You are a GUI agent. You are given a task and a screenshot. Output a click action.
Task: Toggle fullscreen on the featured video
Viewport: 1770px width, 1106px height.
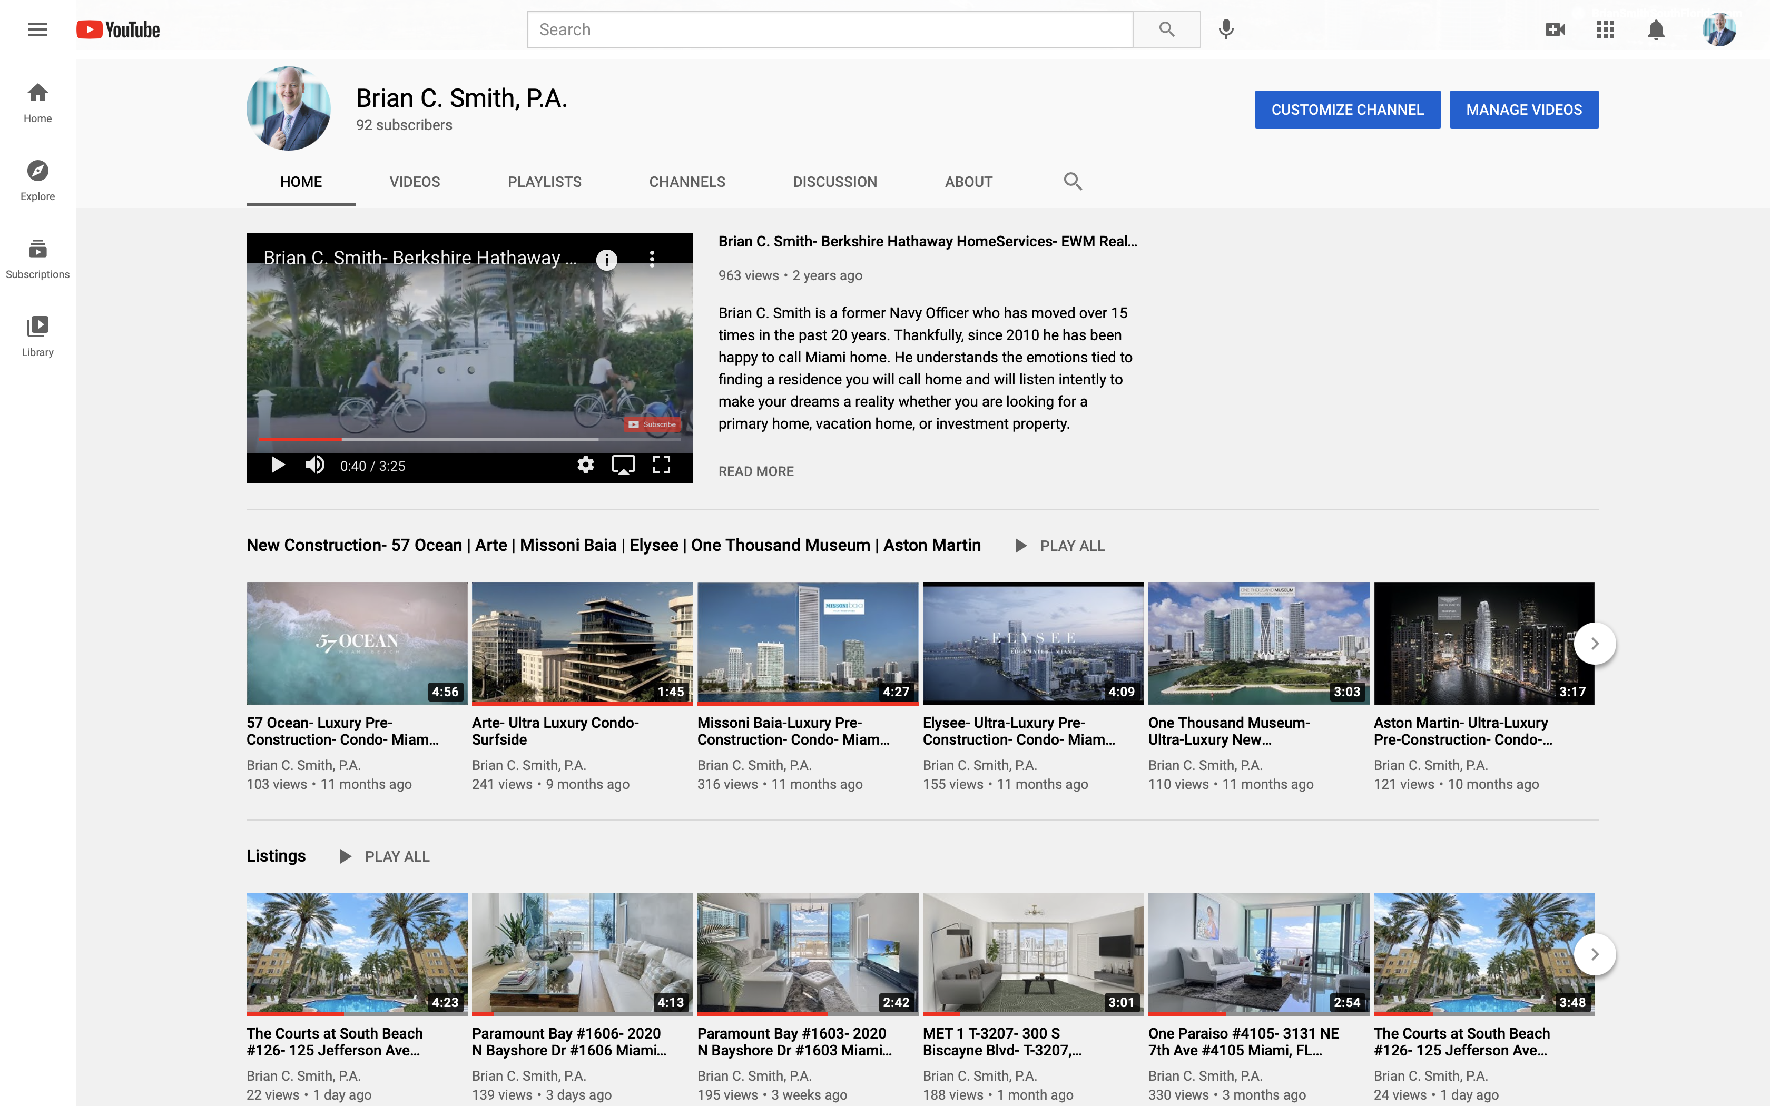tap(661, 465)
